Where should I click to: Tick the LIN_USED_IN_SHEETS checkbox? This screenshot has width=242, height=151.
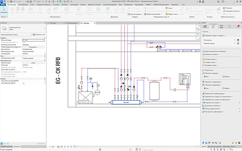point(24,83)
